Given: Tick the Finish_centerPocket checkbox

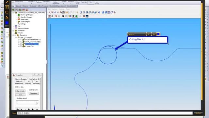Looking at the screenshot, I should [x=21, y=42].
